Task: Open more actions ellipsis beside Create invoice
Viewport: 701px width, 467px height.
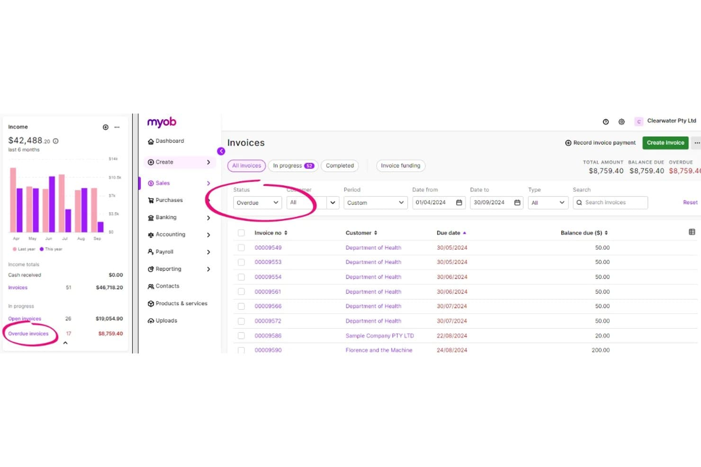Action: pos(697,143)
